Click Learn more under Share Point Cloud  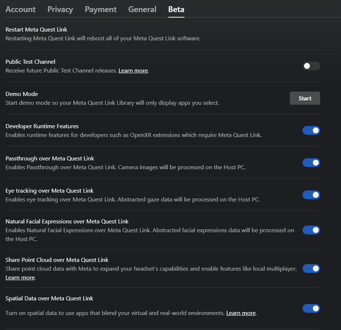20,277
